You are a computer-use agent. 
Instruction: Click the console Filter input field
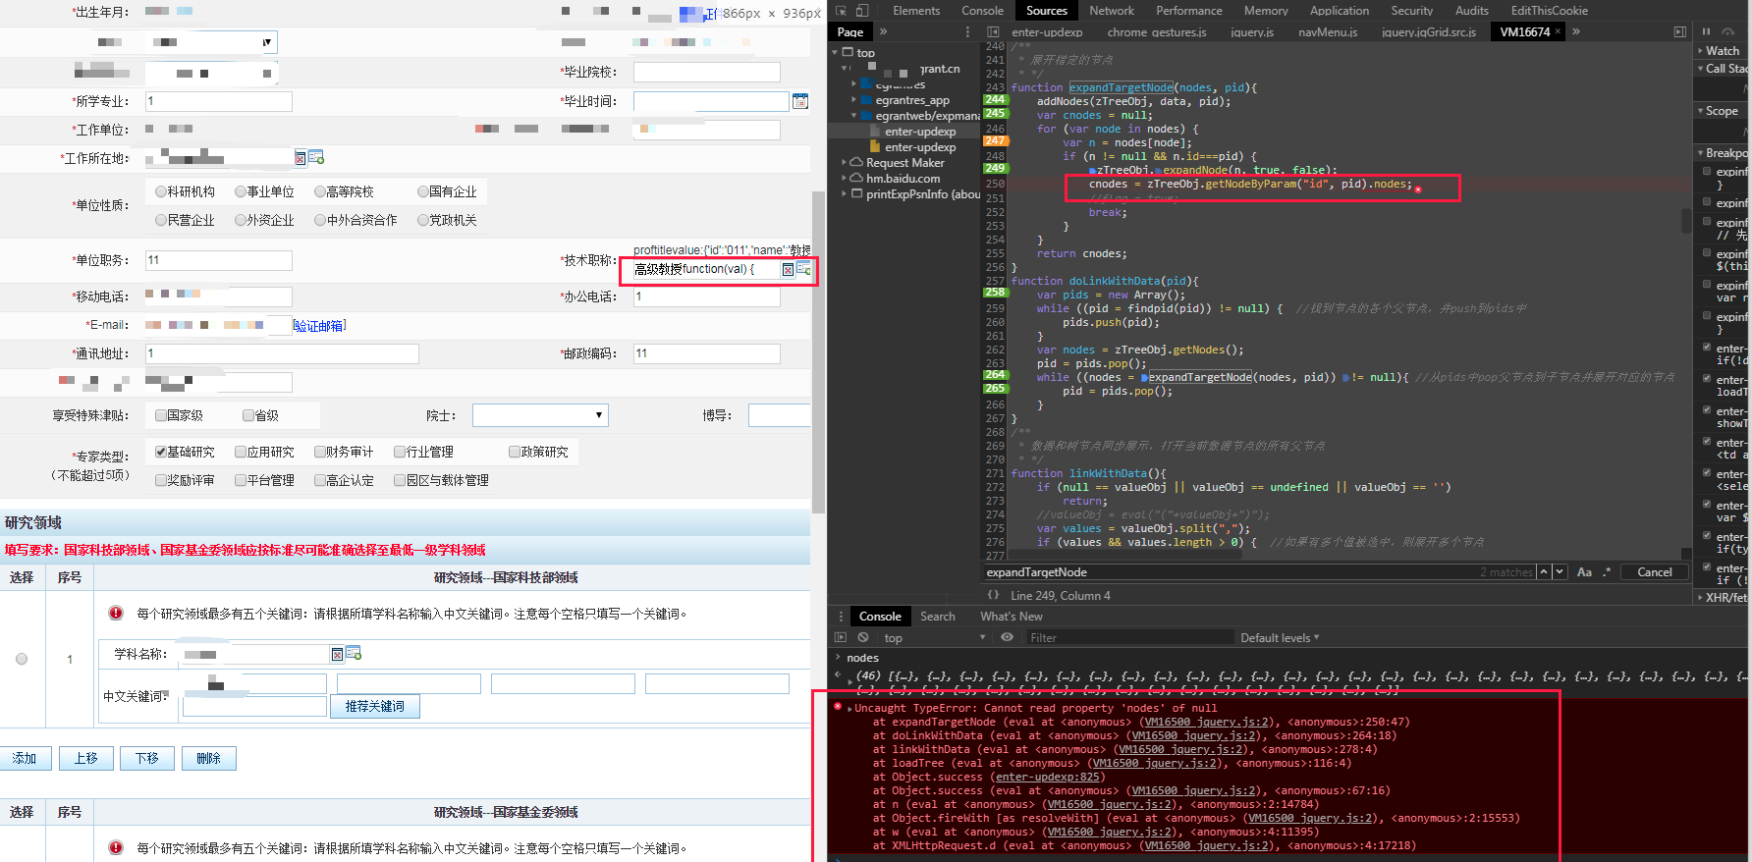coord(1127,638)
